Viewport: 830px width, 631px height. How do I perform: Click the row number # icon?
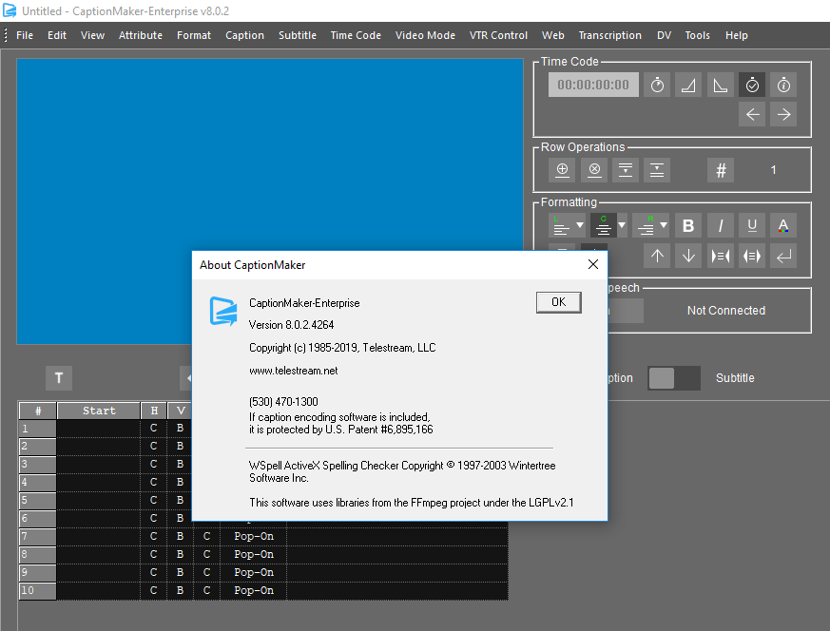[720, 169]
